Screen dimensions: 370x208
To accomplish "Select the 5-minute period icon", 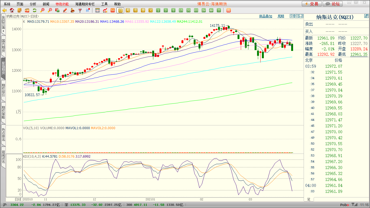I will pyautogui.click(x=173, y=10).
